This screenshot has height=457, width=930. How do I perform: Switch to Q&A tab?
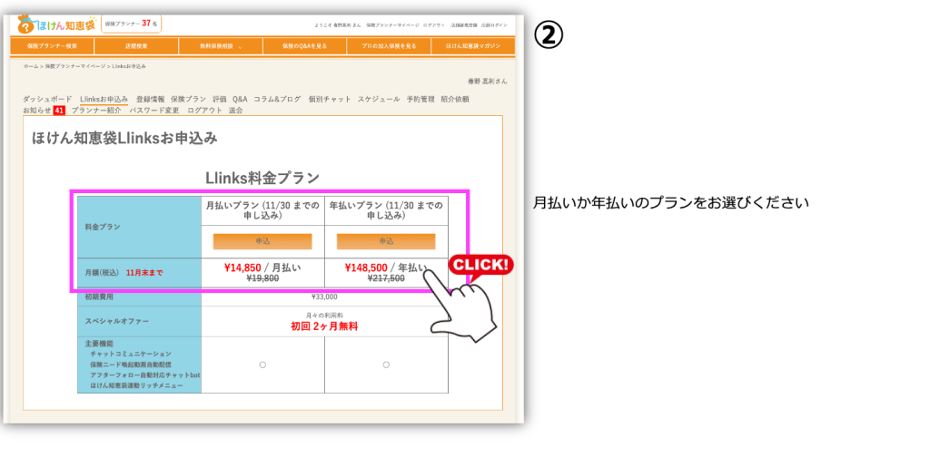tap(240, 99)
